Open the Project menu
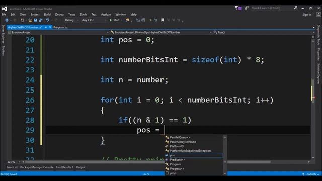This screenshot has width=322, height=181. [x=35, y=15]
